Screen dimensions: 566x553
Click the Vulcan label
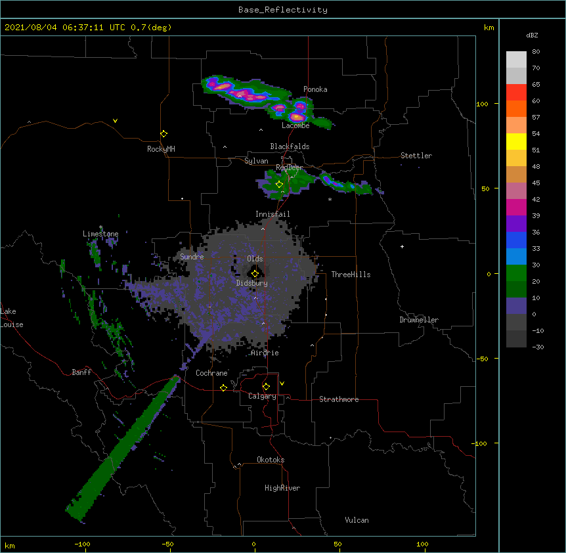[357, 520]
